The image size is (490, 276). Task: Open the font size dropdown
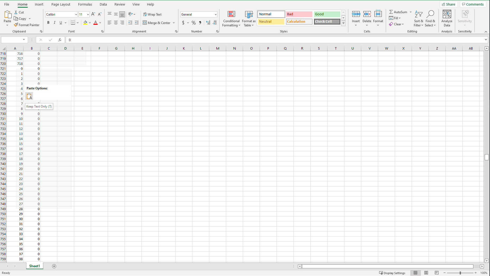click(x=88, y=14)
